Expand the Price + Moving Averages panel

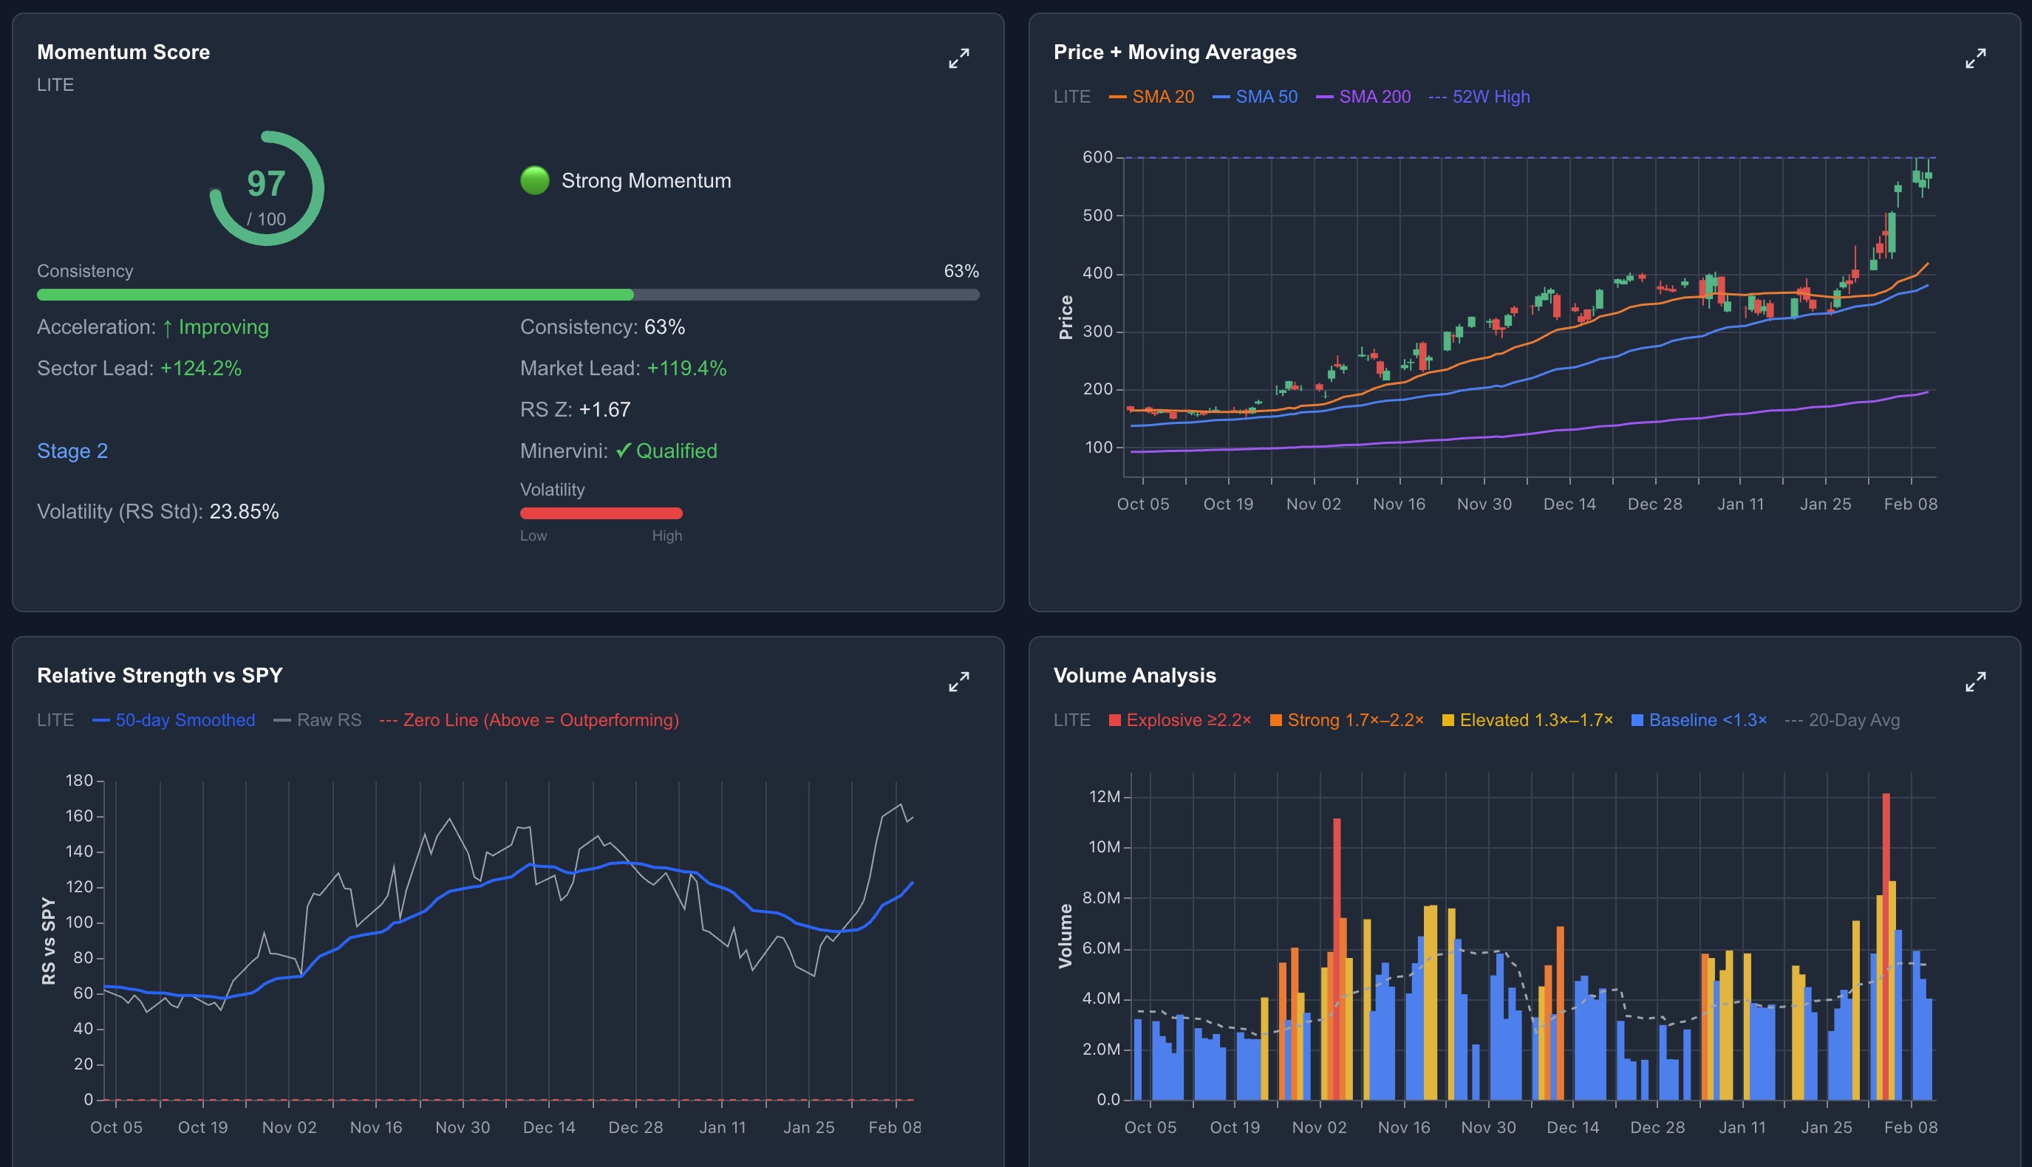(1976, 58)
